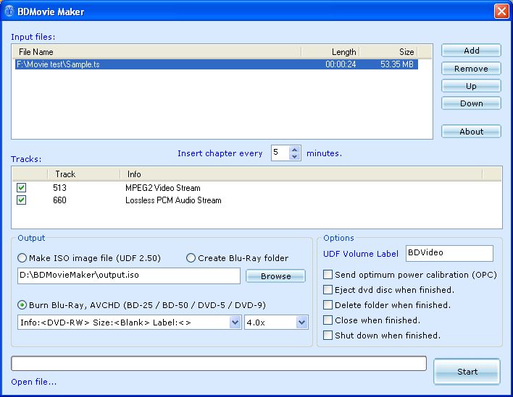Click the MPEG2 Video Stream text
The width and height of the screenshot is (513, 397).
(x=162, y=188)
